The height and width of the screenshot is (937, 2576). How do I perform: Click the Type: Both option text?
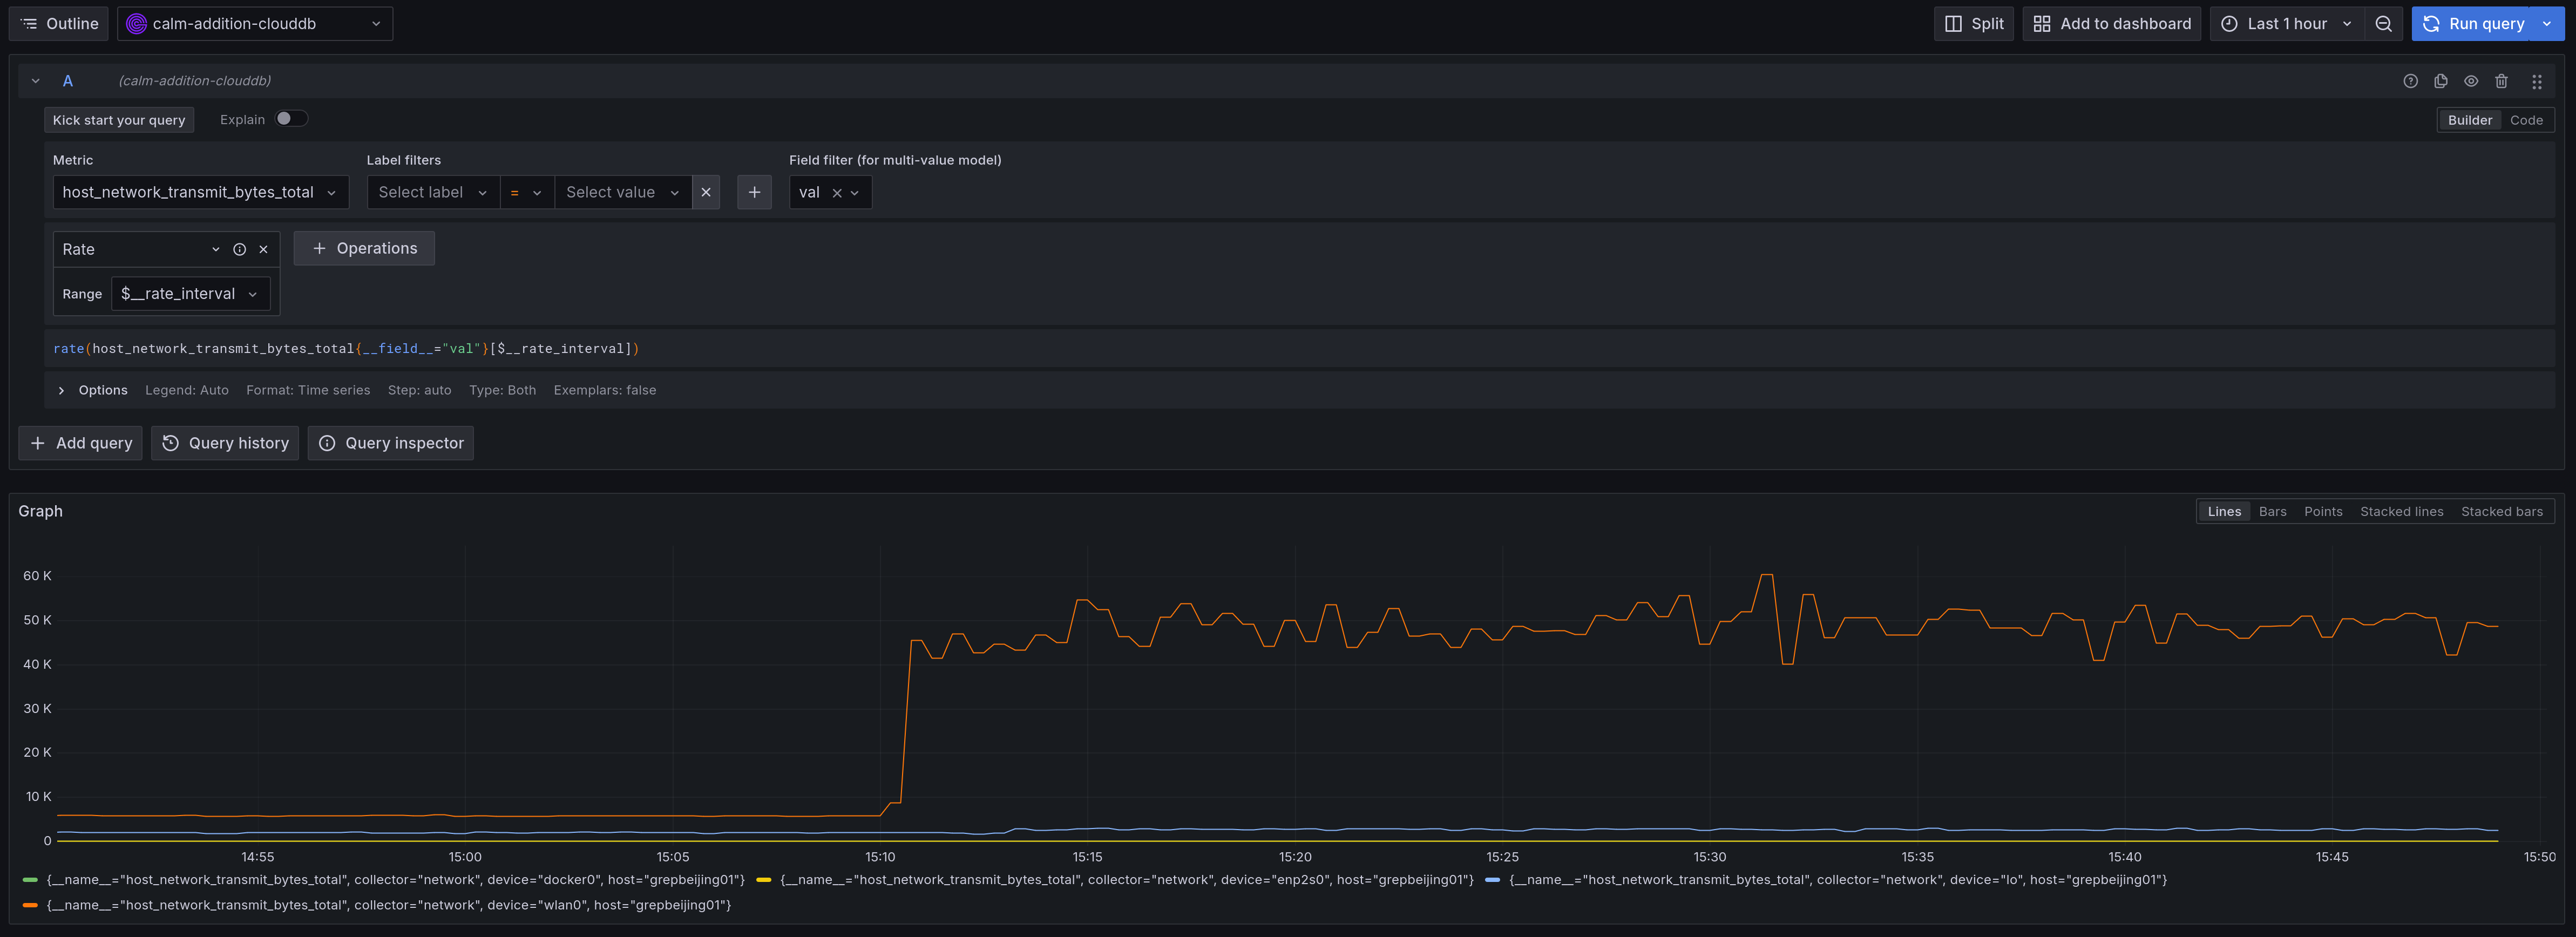coord(503,391)
